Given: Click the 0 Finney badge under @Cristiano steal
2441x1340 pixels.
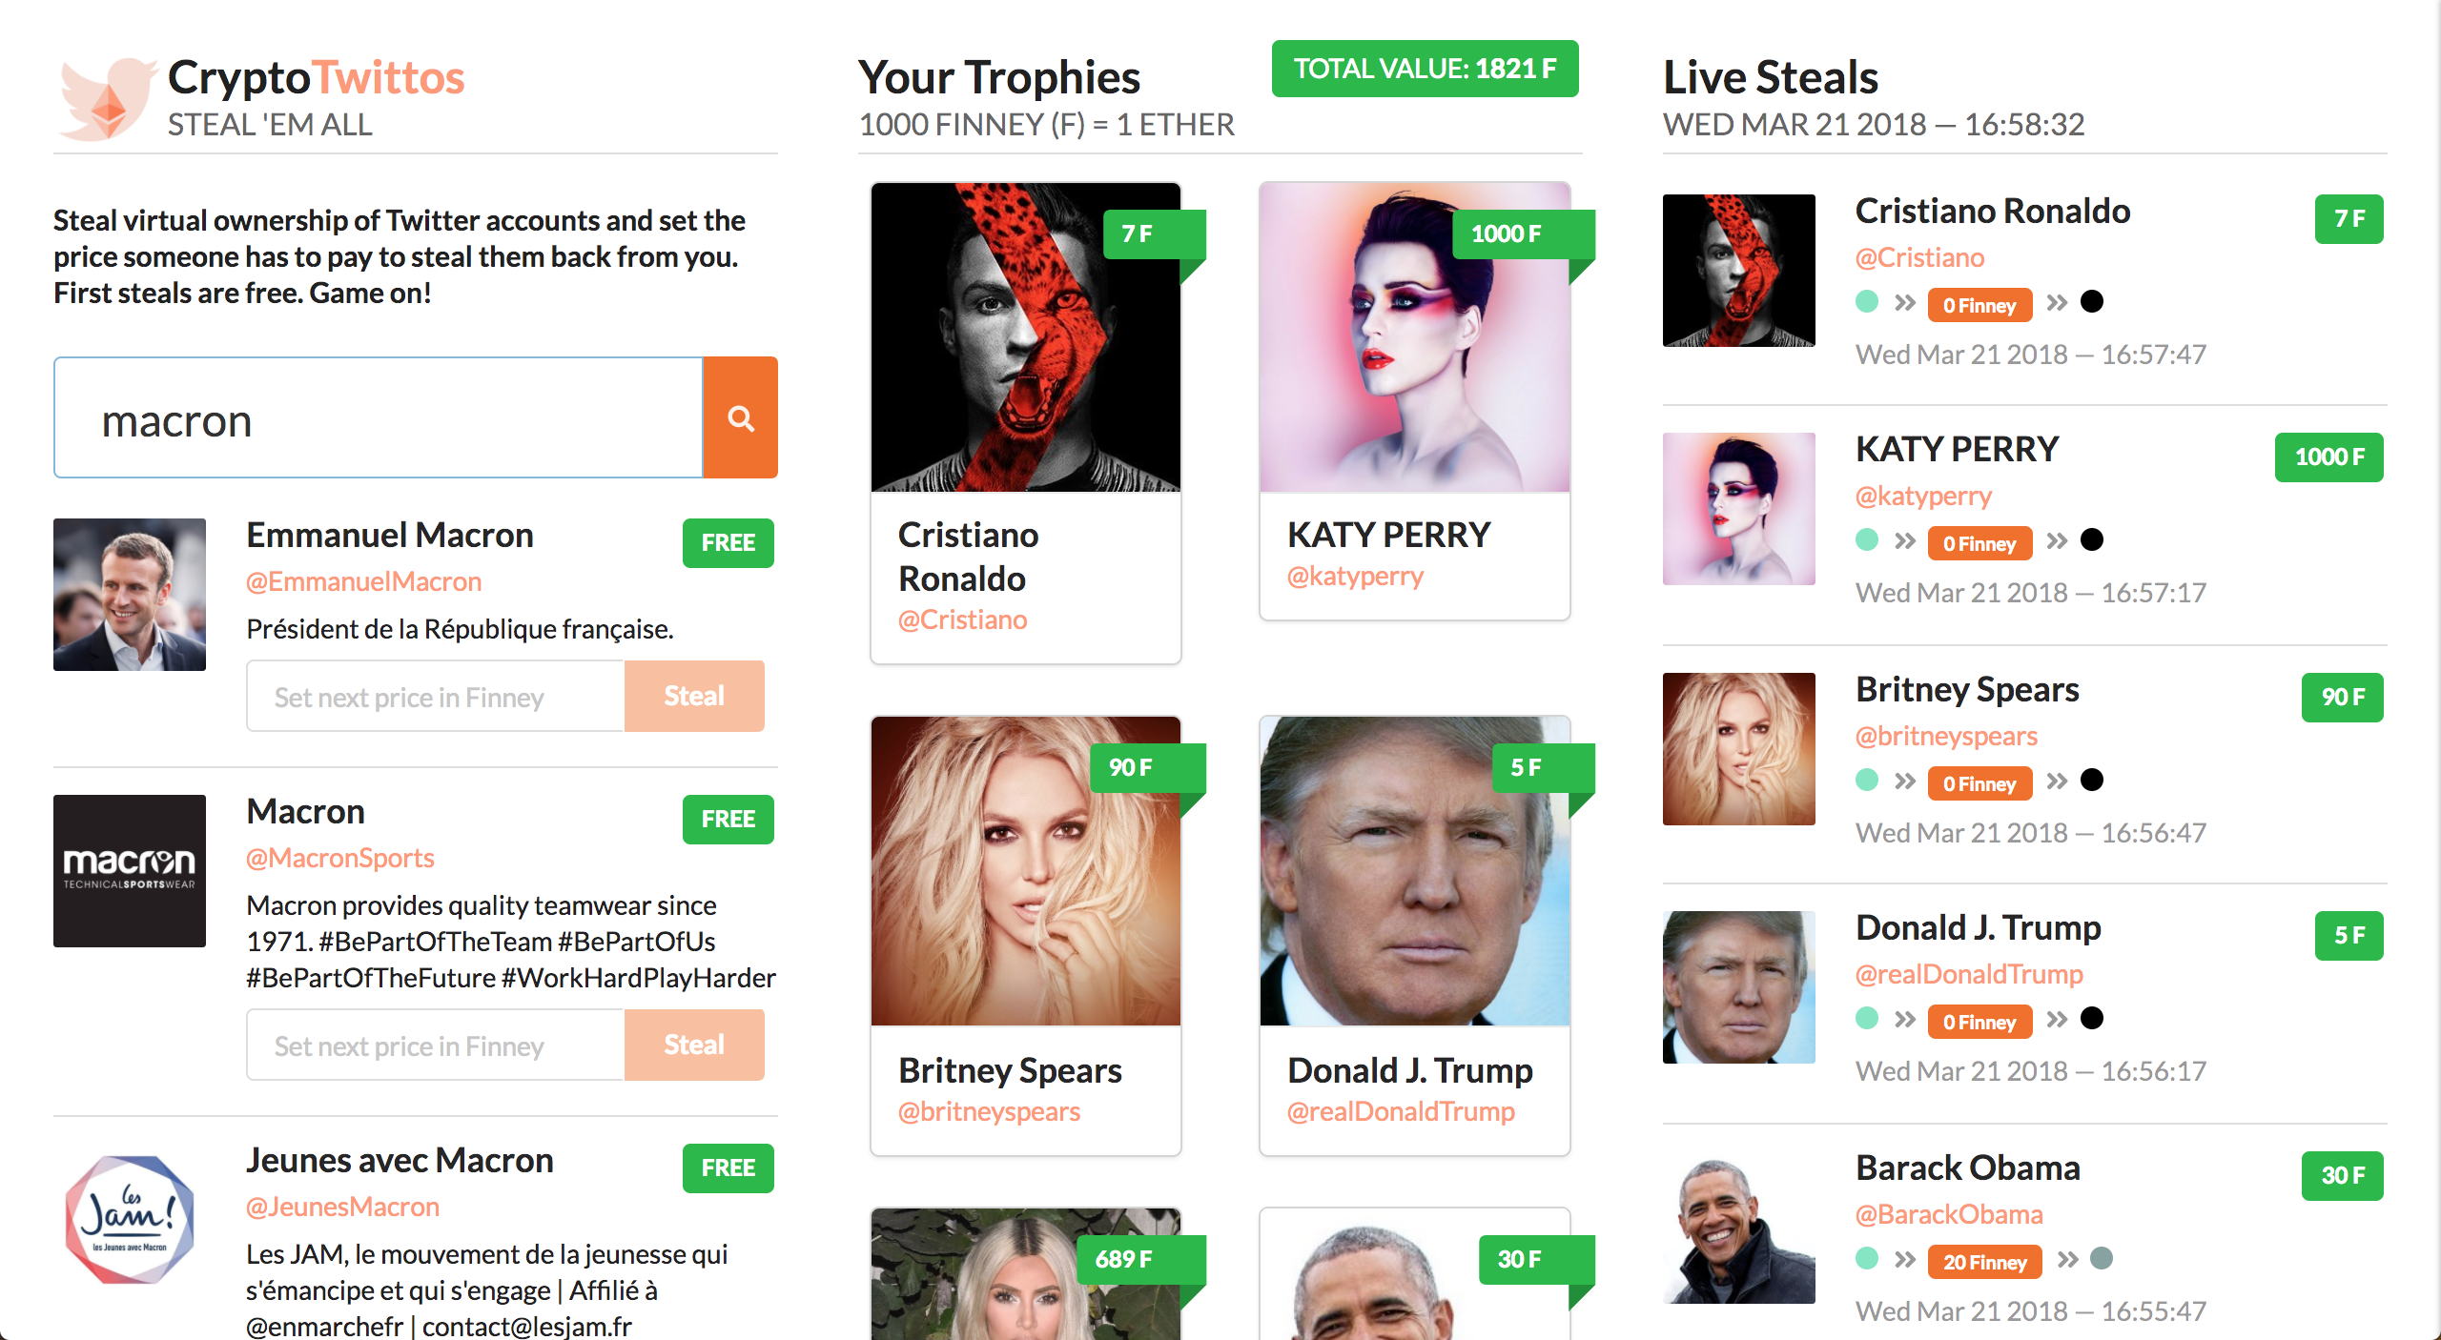Looking at the screenshot, I should point(1979,305).
